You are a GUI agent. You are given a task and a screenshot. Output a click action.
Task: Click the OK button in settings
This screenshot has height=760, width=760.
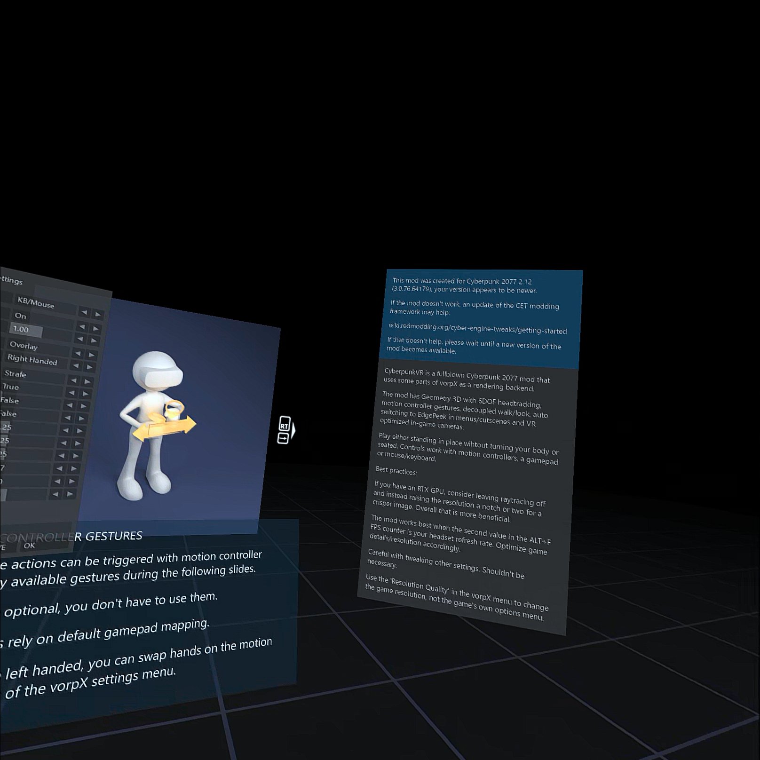[x=29, y=546]
